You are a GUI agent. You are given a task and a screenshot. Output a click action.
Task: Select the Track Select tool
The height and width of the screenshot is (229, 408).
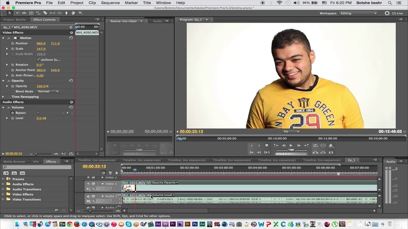pos(17,13)
